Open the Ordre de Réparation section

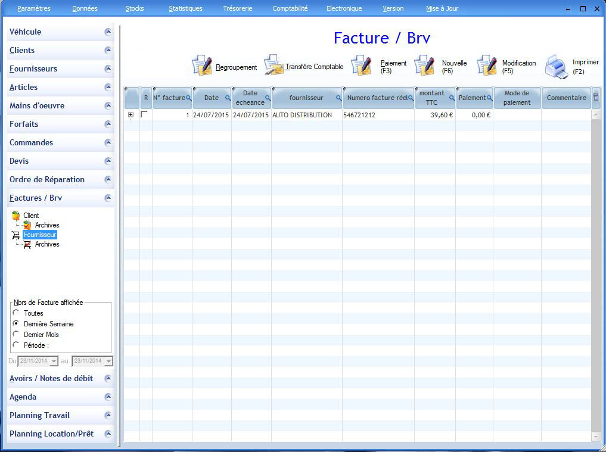[x=61, y=180]
